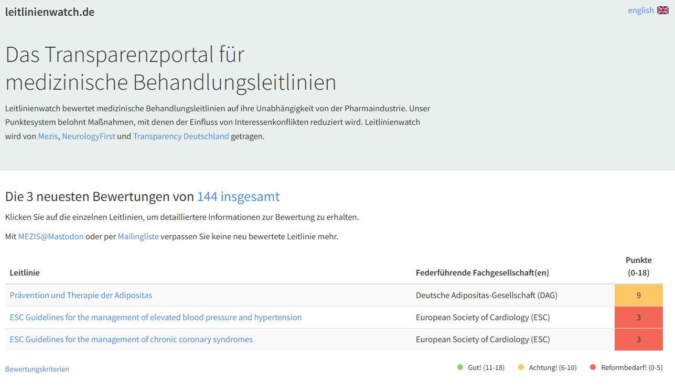Open the Bewertungskriterien link
This screenshot has width=675, height=391.
pyautogui.click(x=37, y=369)
